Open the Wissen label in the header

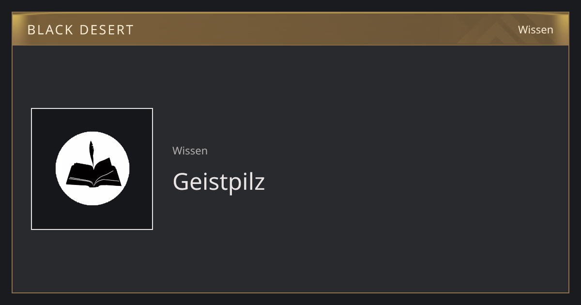click(x=535, y=30)
